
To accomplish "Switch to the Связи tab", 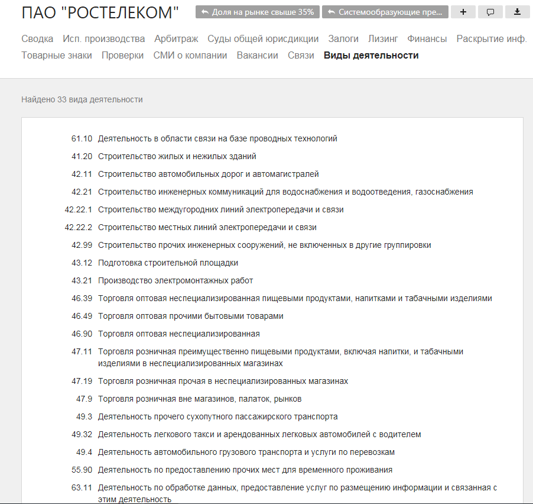I will point(301,55).
